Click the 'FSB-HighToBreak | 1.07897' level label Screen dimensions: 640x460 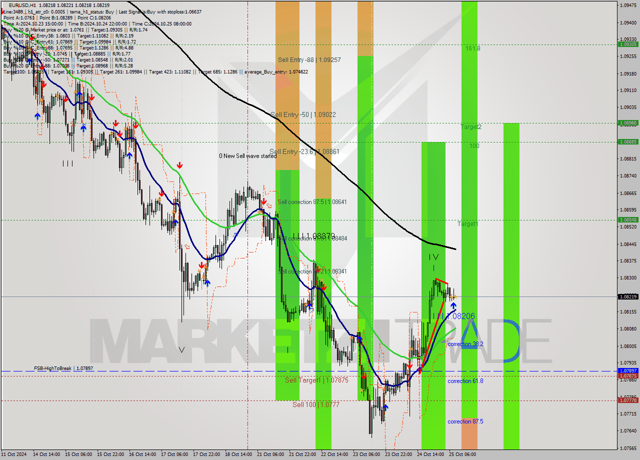point(63,368)
